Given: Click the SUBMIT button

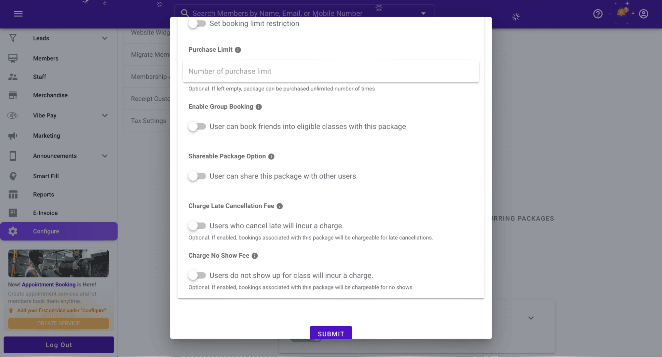Looking at the screenshot, I should [331, 333].
